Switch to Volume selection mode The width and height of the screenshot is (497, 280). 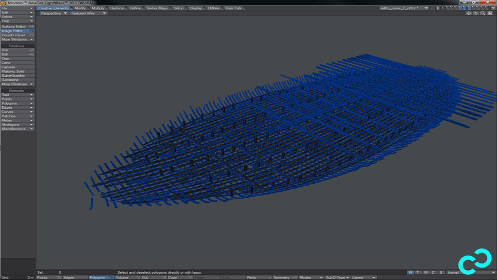pos(127,277)
